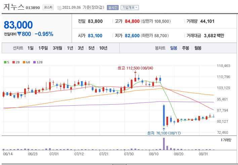Select the 5년 line chart tab
Image resolution: width=238 pixels, height=165 pixels.
[x=91, y=48]
